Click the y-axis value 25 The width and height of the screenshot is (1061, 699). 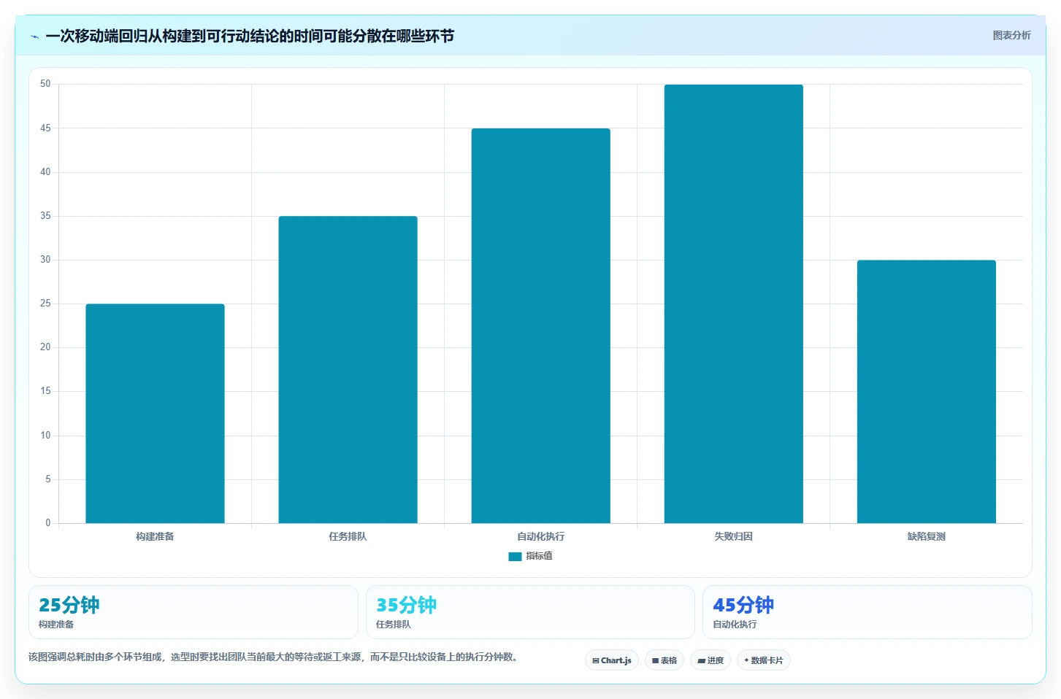coord(45,304)
